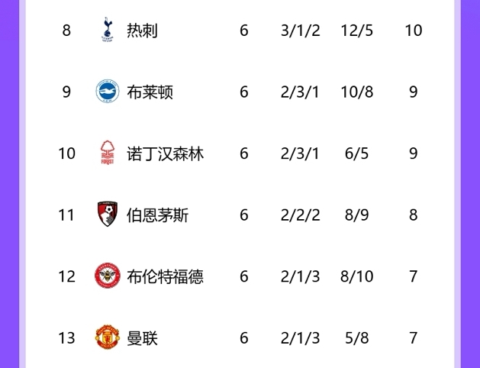Select the 伯恩茅斯 team name
This screenshot has width=480, height=368.
click(157, 215)
